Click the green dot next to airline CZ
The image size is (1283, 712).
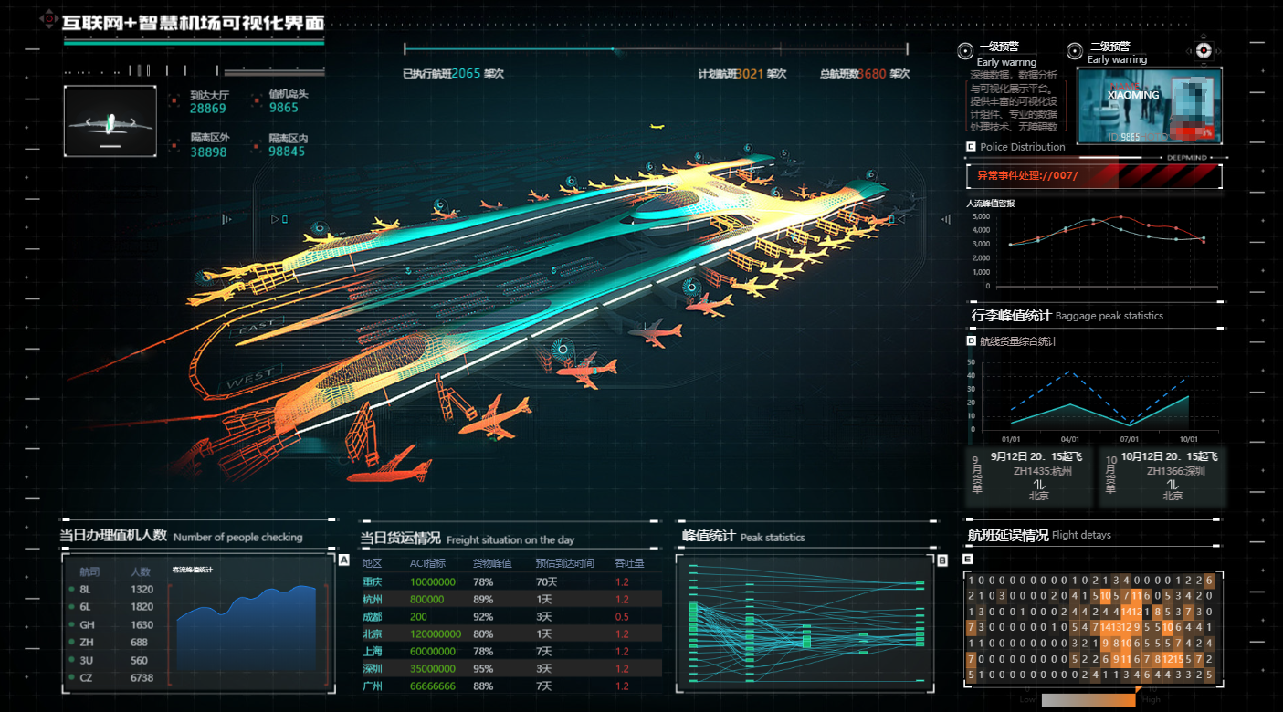coord(70,678)
